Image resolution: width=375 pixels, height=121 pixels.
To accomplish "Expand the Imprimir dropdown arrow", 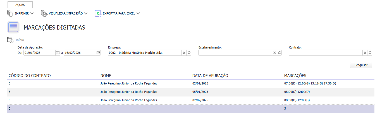I will point(32,13).
